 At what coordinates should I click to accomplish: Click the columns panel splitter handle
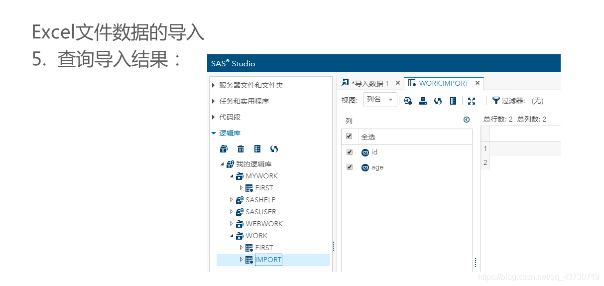tap(476, 263)
